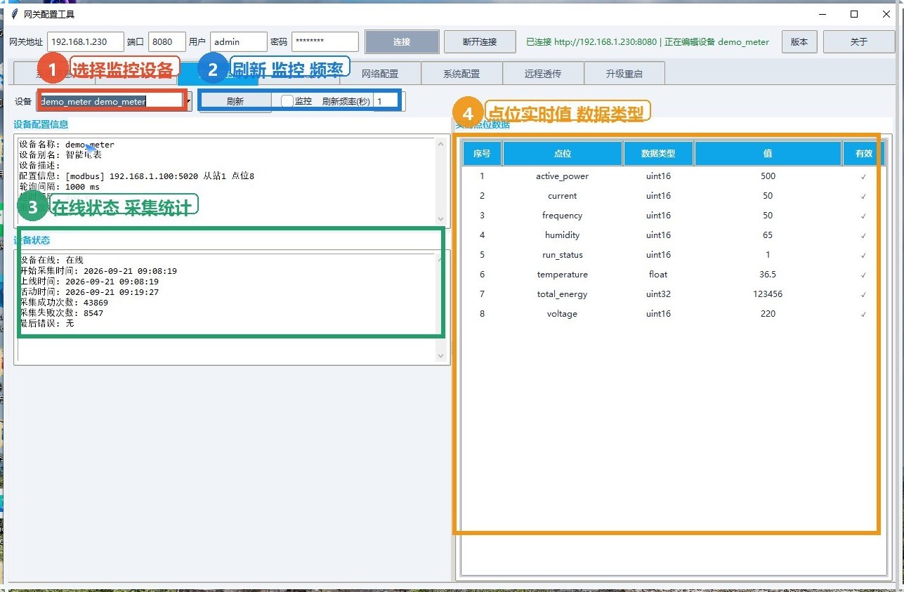Minimize the 网关配置工具 window
The width and height of the screenshot is (904, 592).
[823, 14]
